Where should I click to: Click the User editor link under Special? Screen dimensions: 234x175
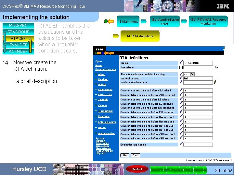coord(102,146)
